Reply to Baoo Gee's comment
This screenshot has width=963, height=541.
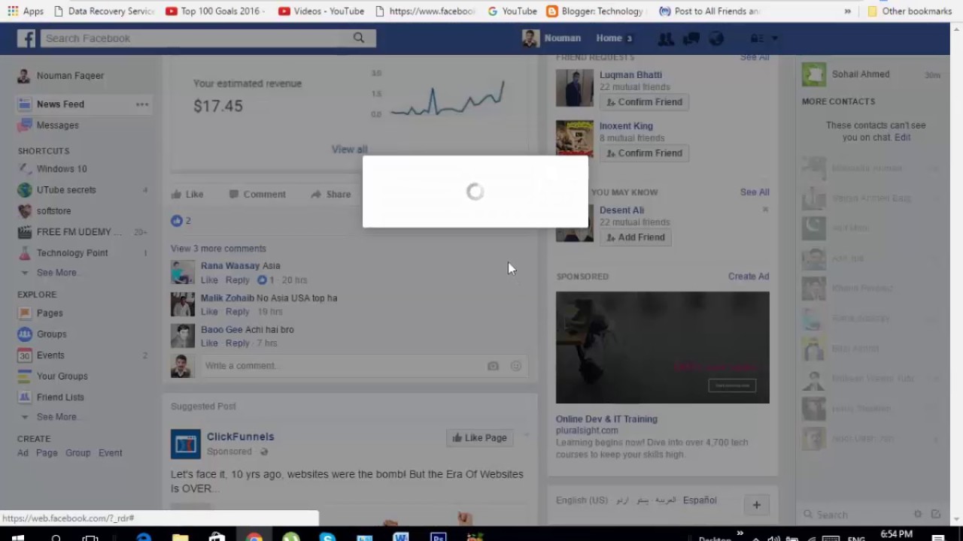(237, 343)
